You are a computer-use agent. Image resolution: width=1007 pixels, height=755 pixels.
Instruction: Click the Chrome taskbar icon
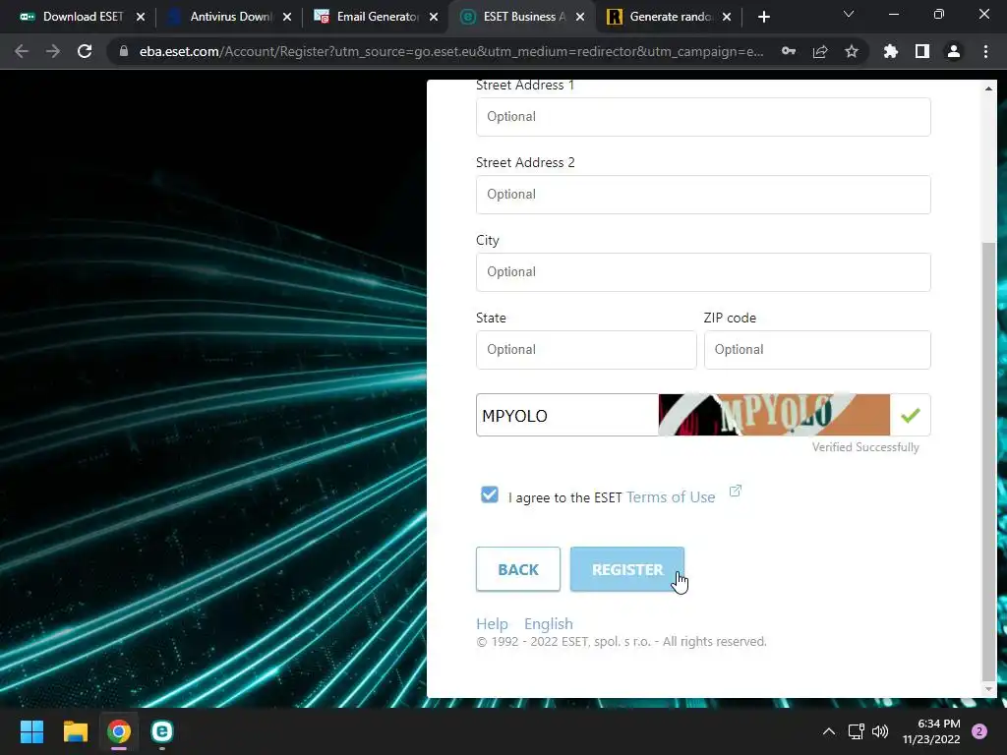[x=119, y=731]
